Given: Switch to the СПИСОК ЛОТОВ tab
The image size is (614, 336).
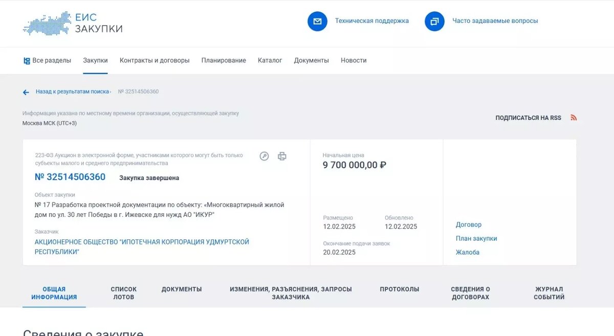Looking at the screenshot, I should pos(123,293).
